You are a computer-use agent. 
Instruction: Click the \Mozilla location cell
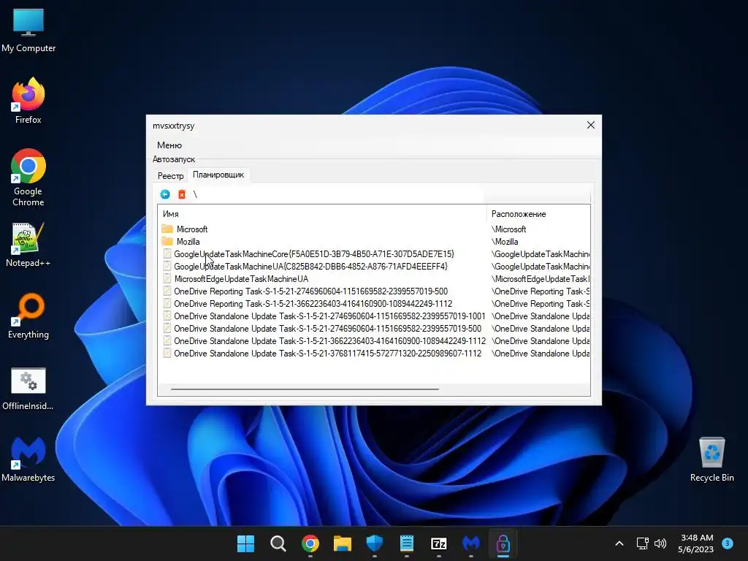coord(505,242)
